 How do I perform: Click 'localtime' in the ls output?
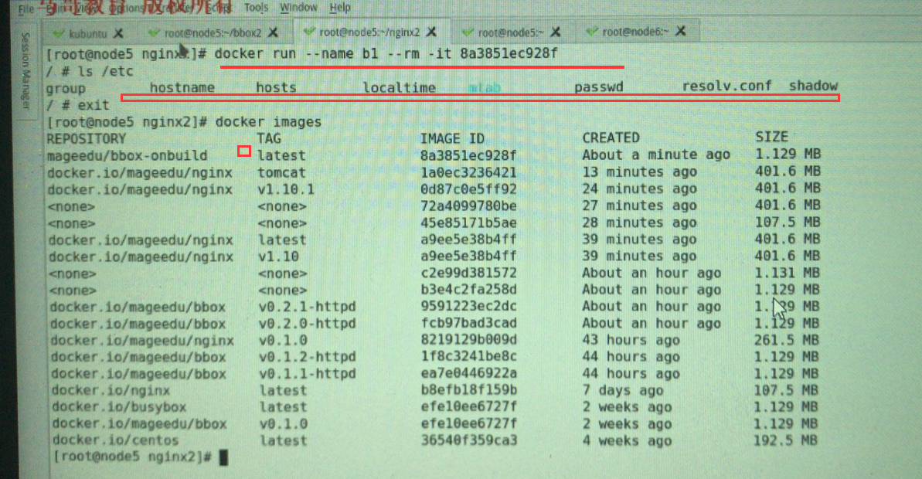click(400, 87)
